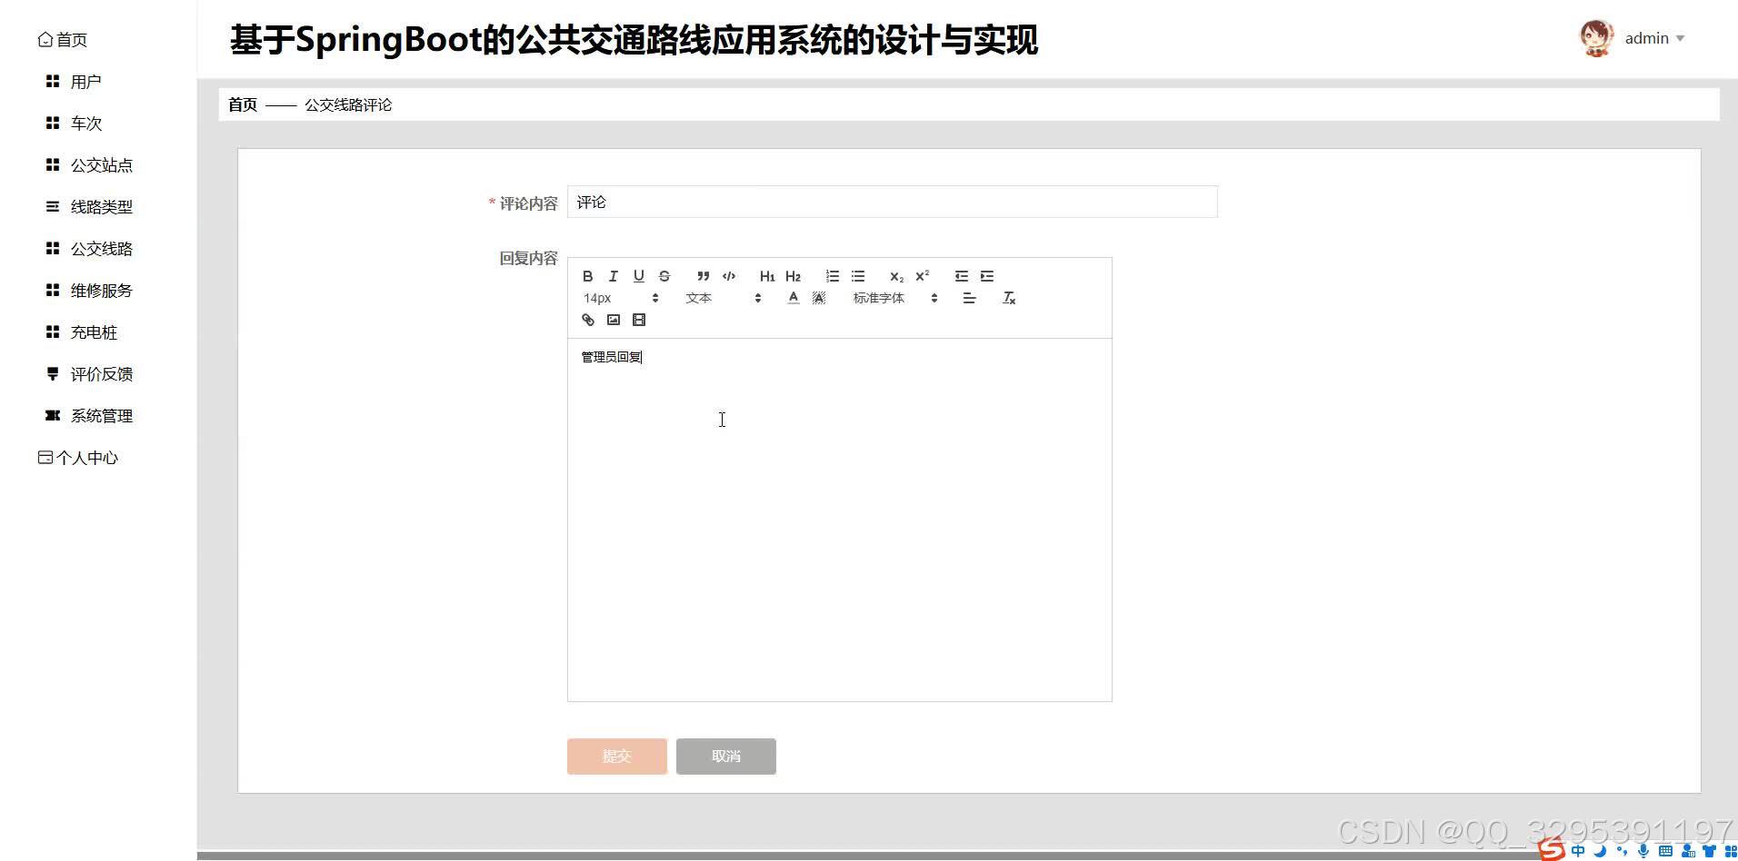Insert a blockquote in the editor
The width and height of the screenshot is (1738, 861).
click(703, 276)
